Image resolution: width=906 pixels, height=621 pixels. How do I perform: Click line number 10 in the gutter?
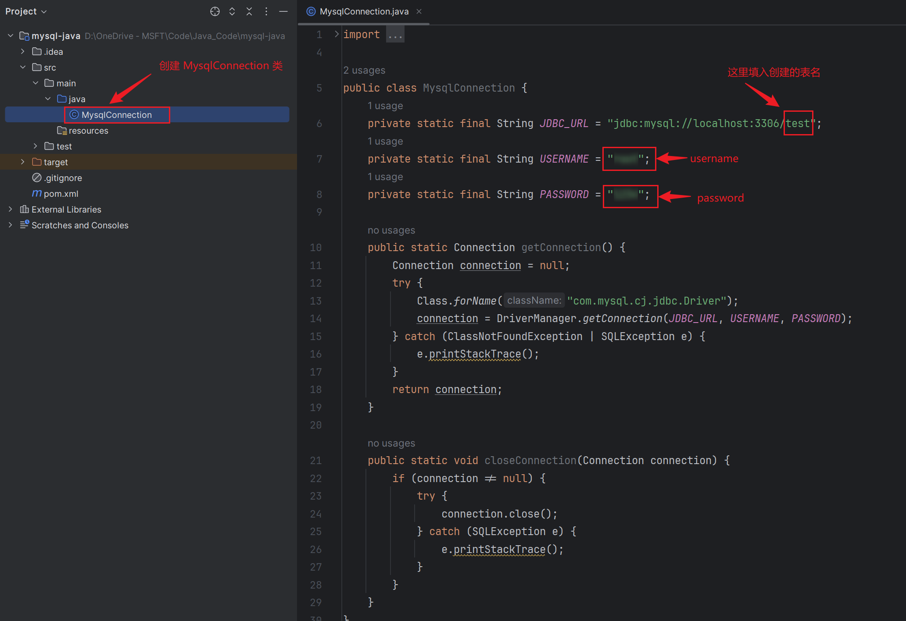click(316, 248)
